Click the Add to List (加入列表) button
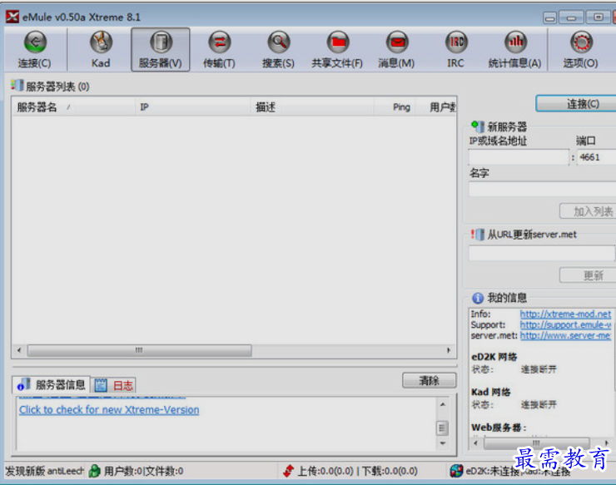This screenshot has height=485, width=616. tap(588, 211)
